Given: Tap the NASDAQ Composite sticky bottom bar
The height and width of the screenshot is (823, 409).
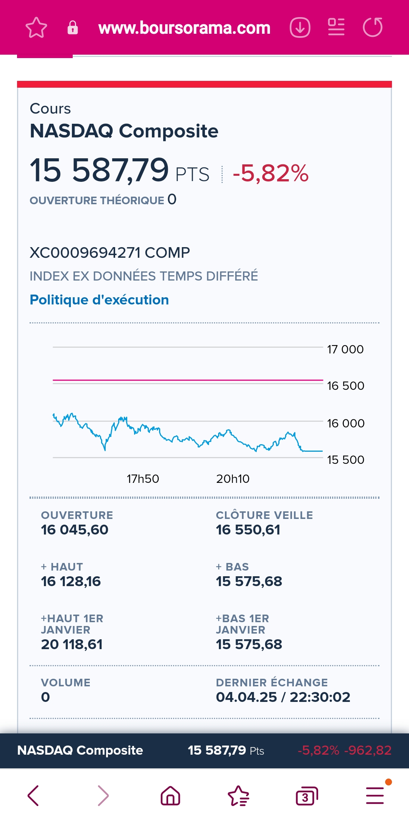Looking at the screenshot, I should [x=204, y=750].
